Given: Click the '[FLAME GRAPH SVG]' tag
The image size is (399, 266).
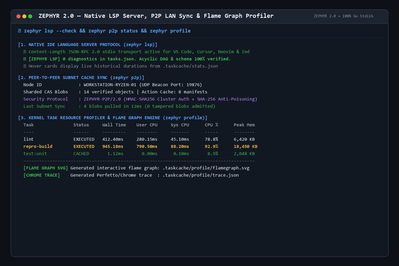Looking at the screenshot, I should (46, 168).
